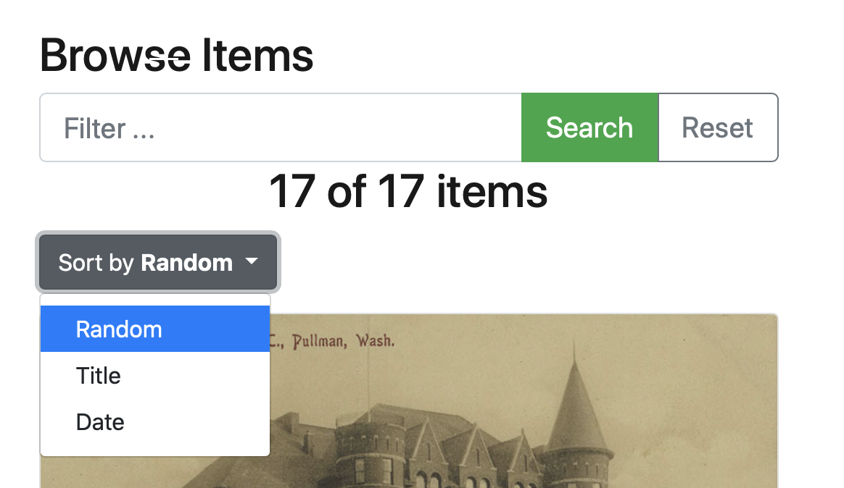844x488 pixels.
Task: Click the Browse Items heading
Action: [176, 55]
